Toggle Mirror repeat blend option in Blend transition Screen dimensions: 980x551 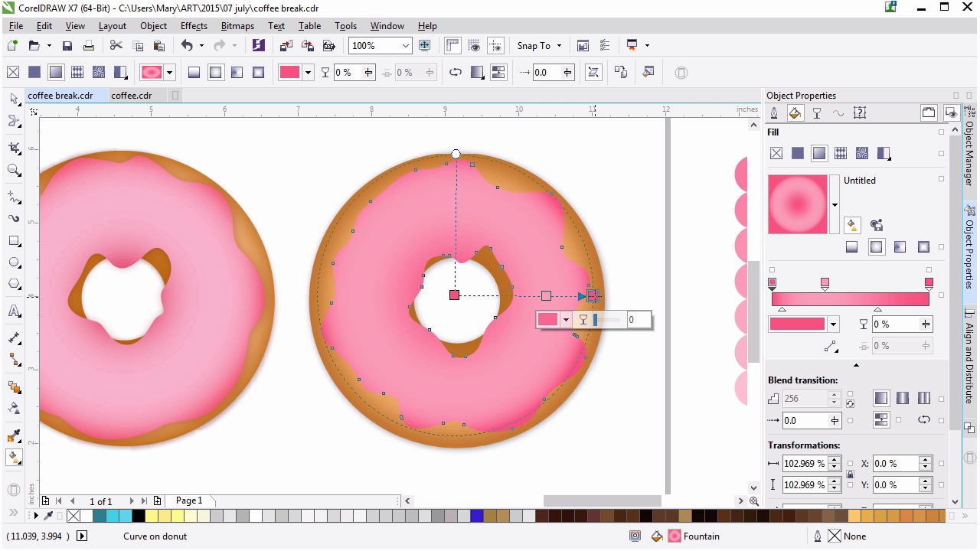point(903,399)
